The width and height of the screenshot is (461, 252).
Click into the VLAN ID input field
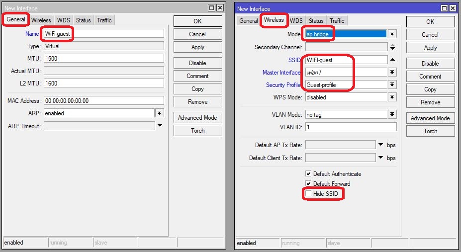coord(351,127)
